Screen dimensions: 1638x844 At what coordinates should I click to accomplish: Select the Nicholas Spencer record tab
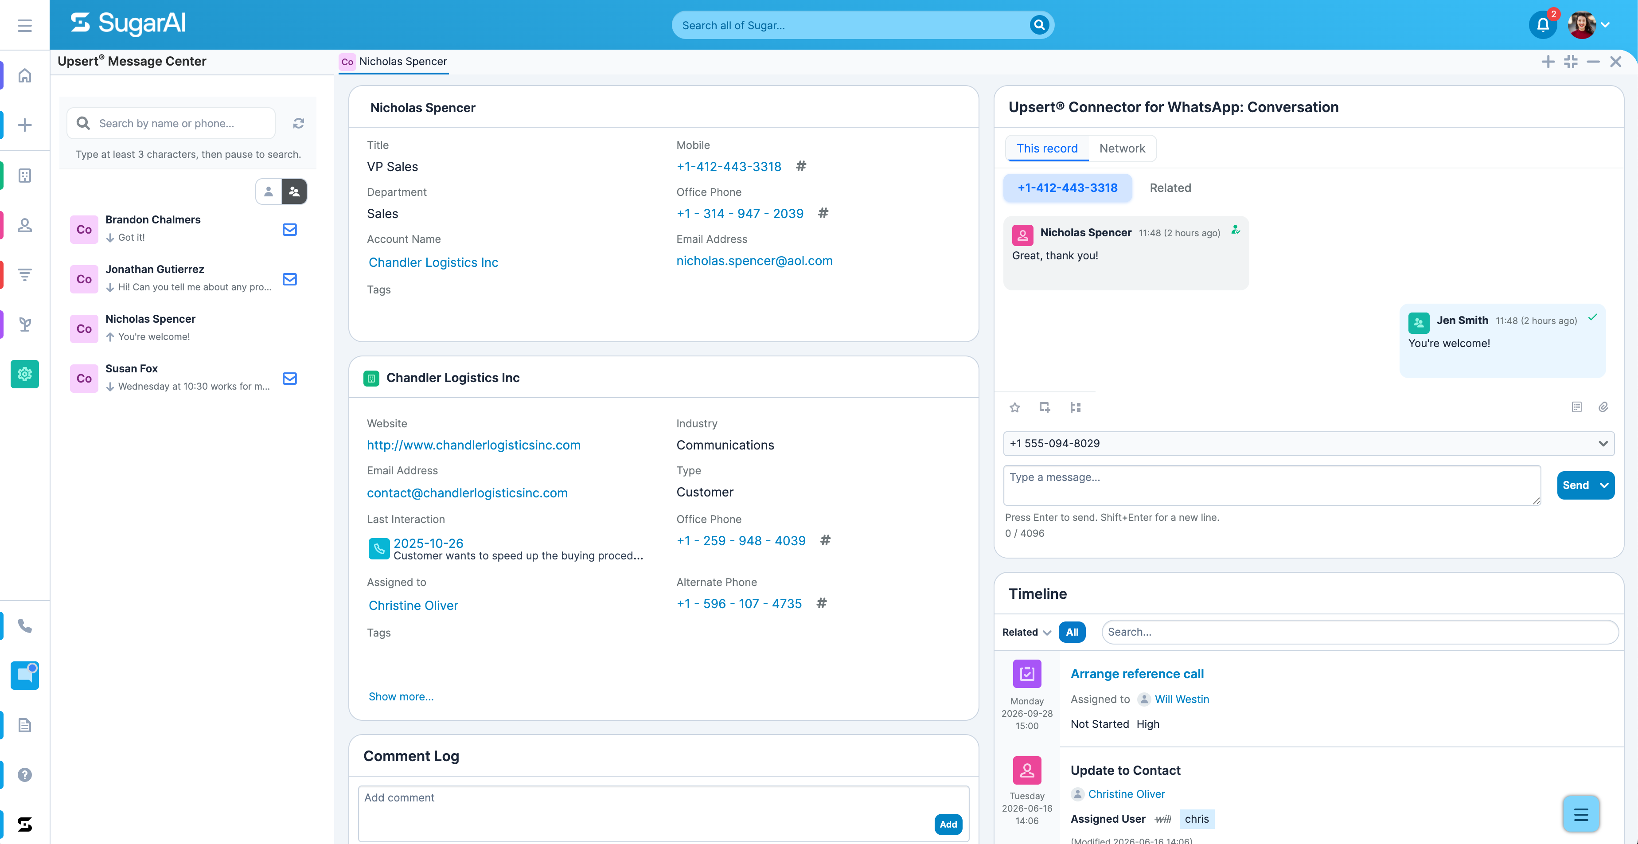point(394,62)
